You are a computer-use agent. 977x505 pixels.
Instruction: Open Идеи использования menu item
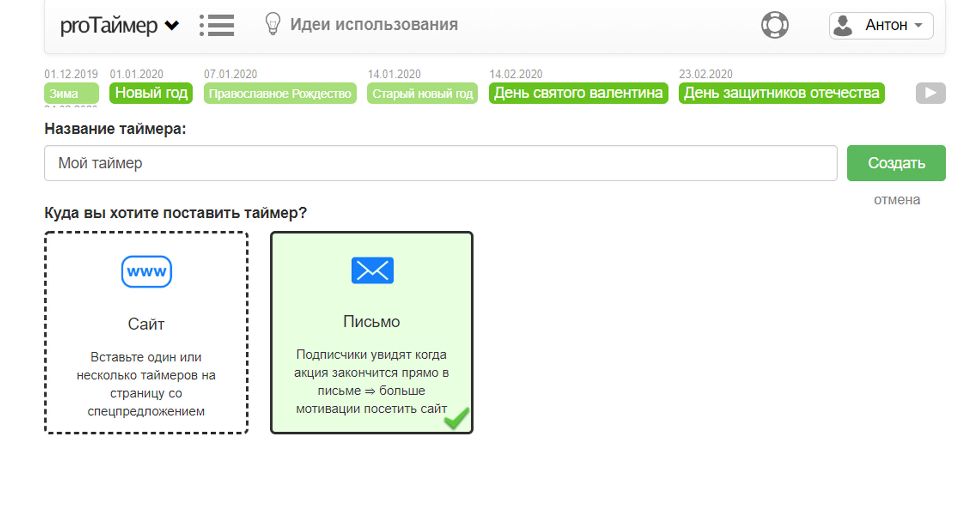coord(374,24)
